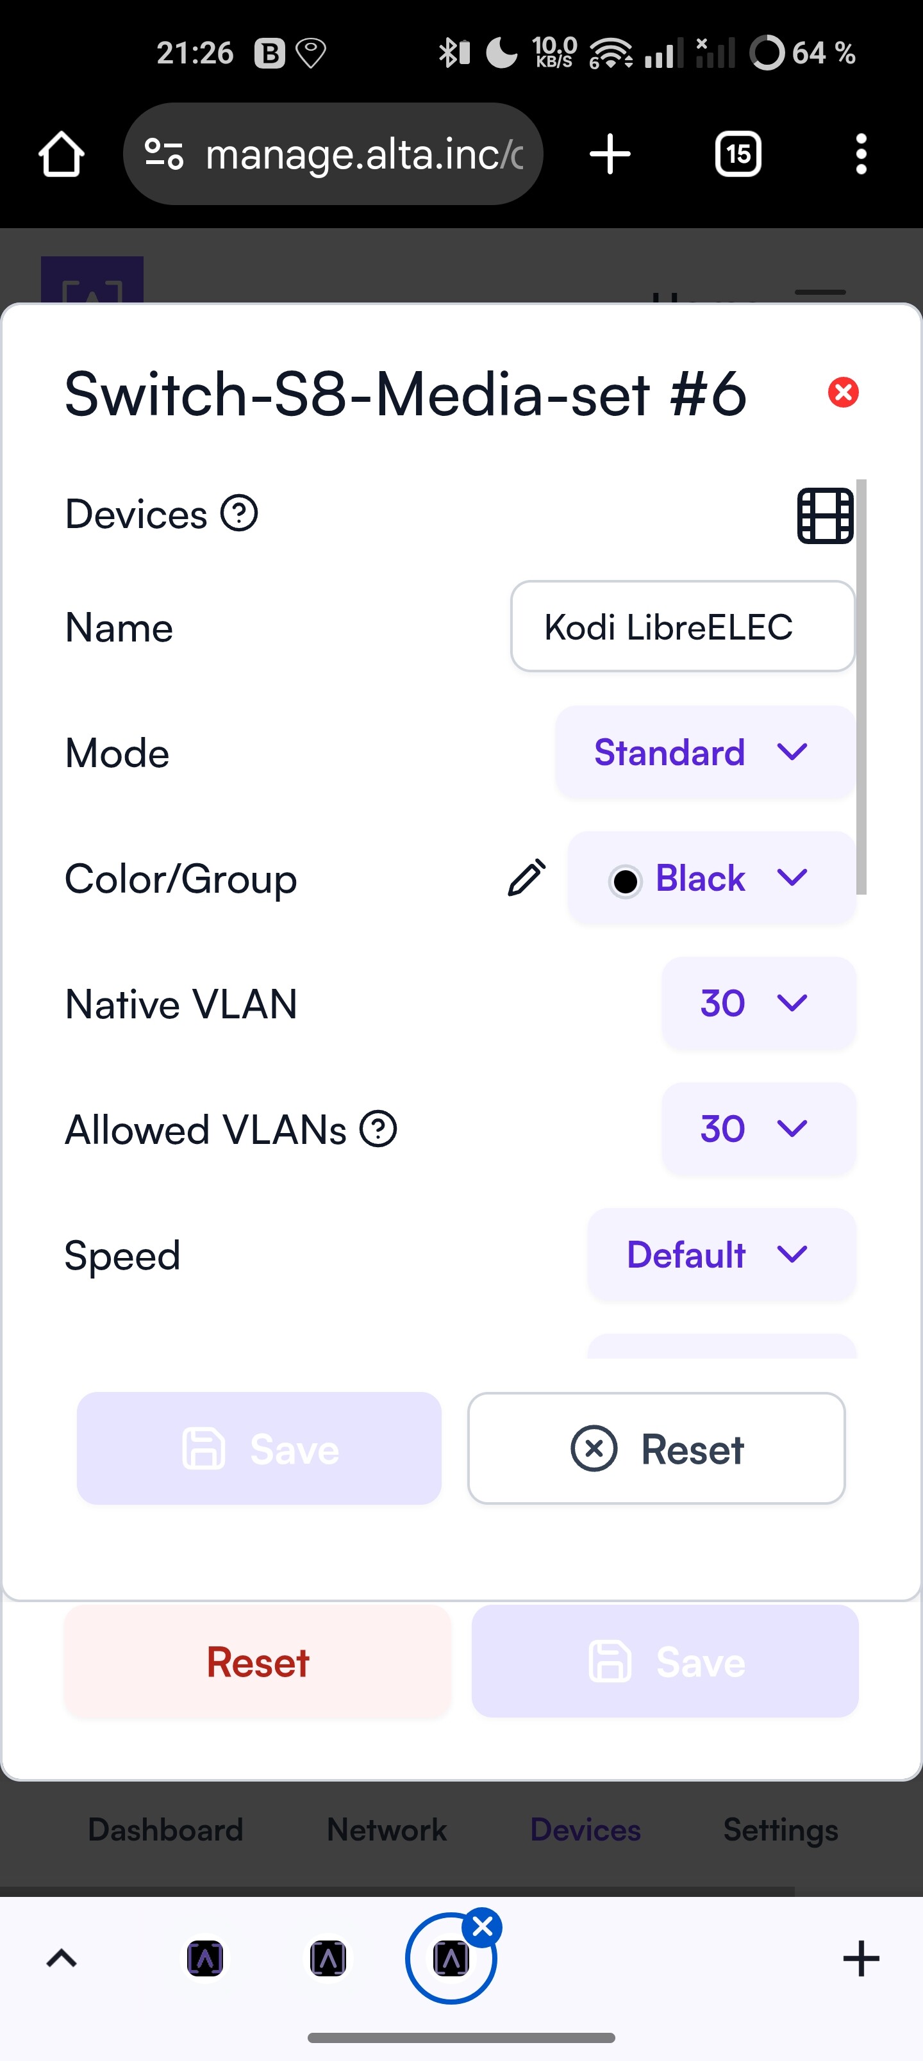Expand the Mode dropdown set to Standard
The width and height of the screenshot is (923, 2061).
[705, 752]
